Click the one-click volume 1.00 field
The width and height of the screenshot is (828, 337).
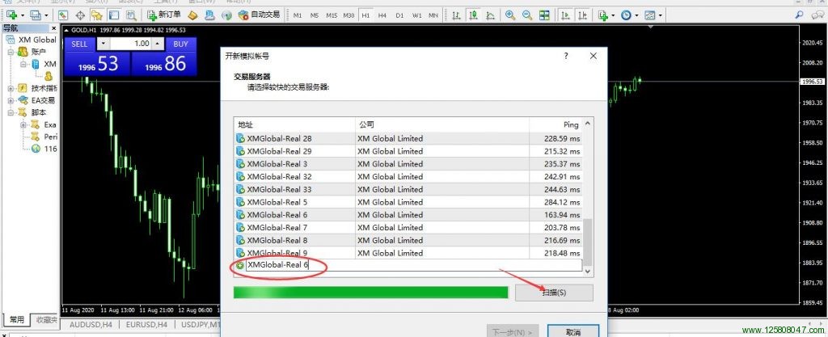coord(131,44)
